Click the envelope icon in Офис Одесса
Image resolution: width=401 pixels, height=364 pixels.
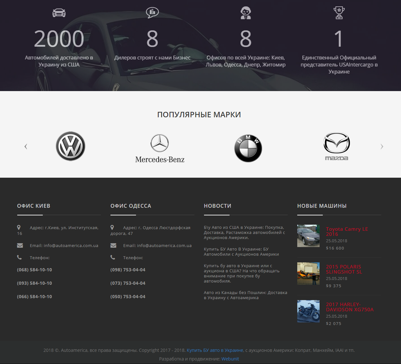tap(113, 245)
